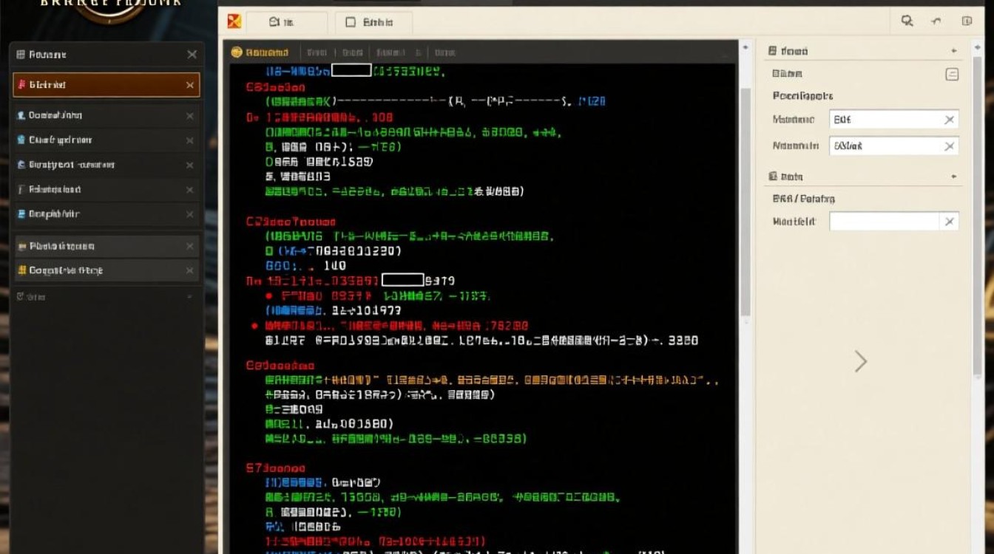
Task: Click the magnifier search icon at top right
Action: point(907,21)
